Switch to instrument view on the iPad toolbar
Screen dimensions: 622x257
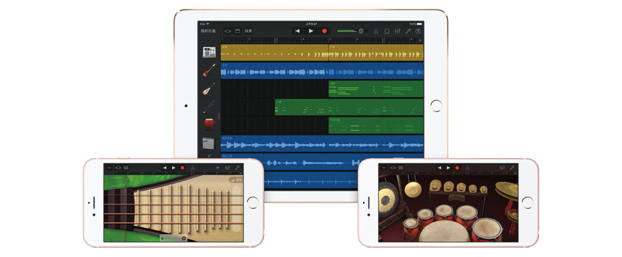(x=228, y=31)
